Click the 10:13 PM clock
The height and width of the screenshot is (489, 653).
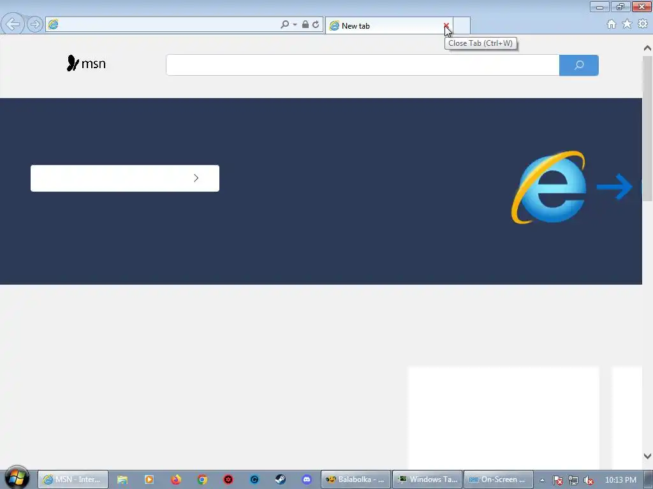point(620,480)
